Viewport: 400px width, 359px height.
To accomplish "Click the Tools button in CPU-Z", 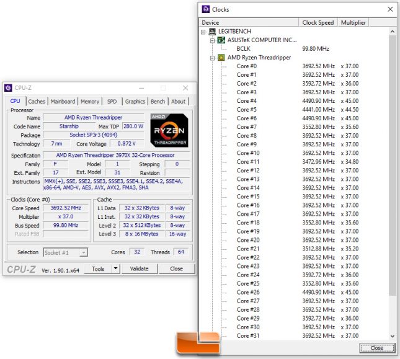I will pos(98,268).
